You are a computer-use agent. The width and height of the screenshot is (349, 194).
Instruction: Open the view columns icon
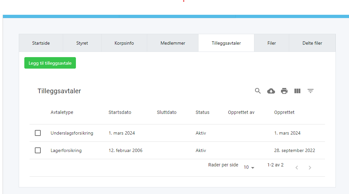297,91
